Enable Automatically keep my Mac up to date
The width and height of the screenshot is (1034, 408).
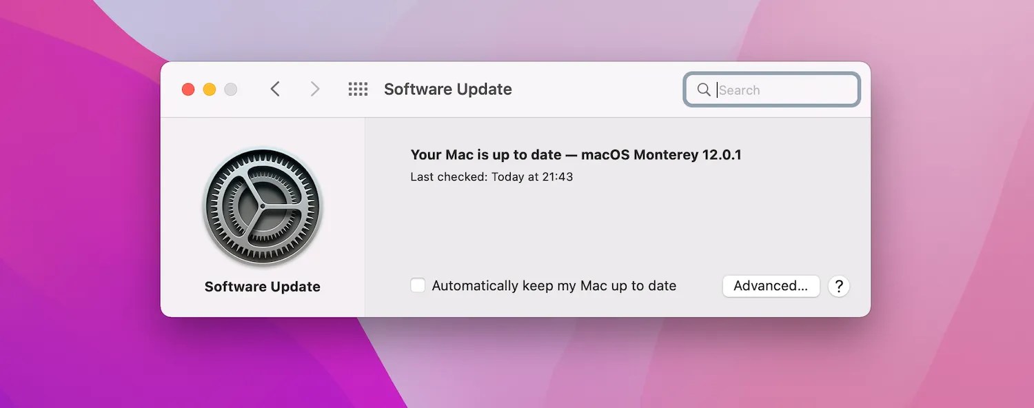(418, 284)
